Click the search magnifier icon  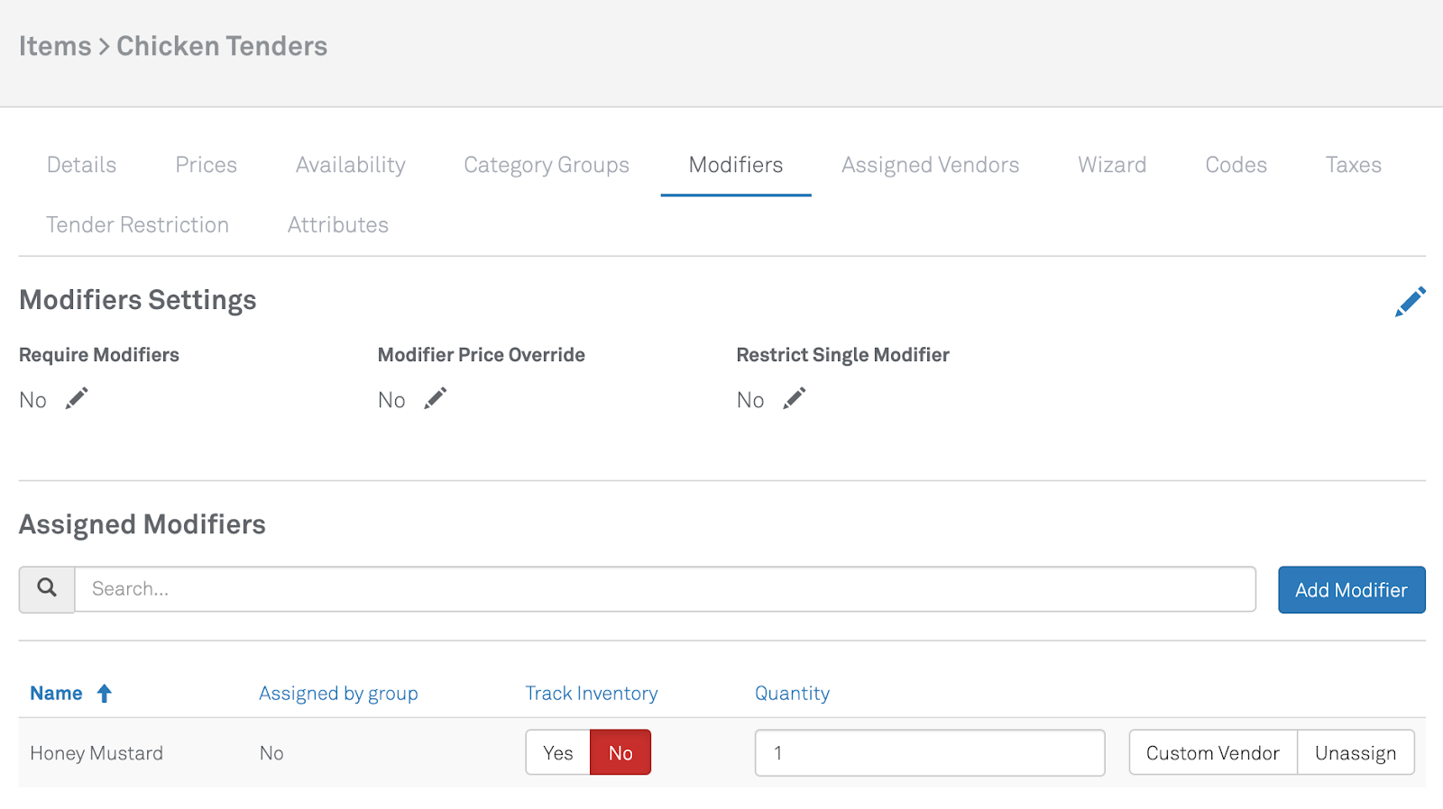tap(47, 589)
